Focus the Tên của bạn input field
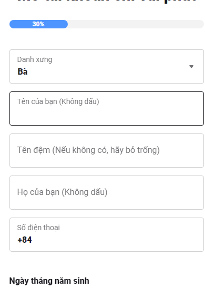This screenshot has height=289, width=205. [107, 108]
